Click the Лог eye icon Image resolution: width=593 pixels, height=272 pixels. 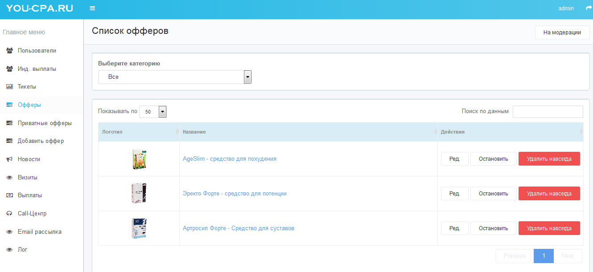pos(9,250)
